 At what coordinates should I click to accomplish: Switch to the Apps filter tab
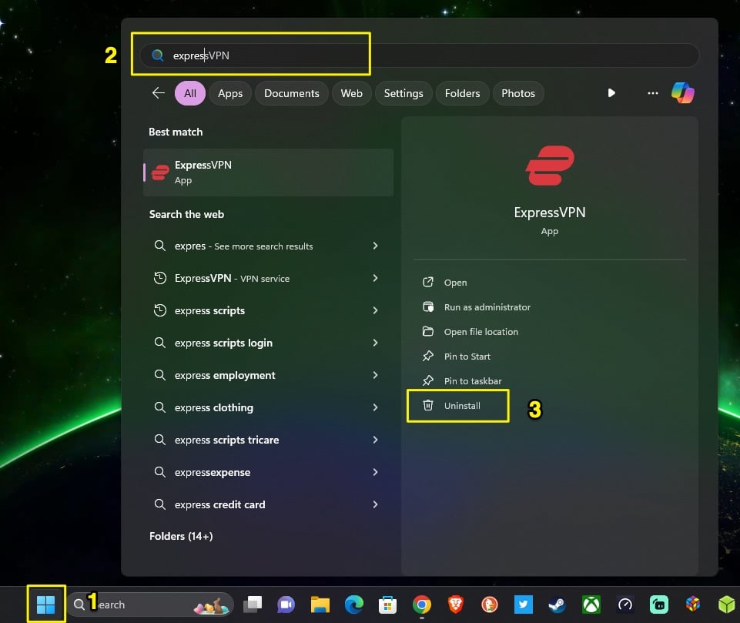click(230, 93)
